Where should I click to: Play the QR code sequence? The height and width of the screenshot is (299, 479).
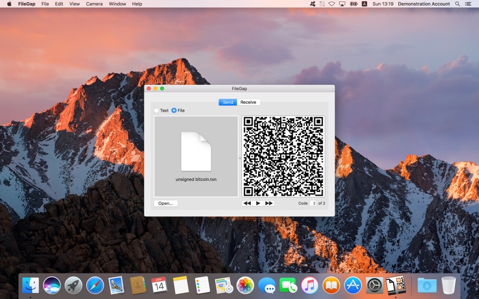click(258, 203)
